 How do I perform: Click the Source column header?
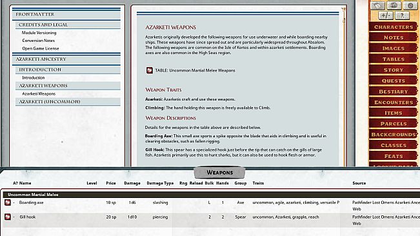[359, 183]
